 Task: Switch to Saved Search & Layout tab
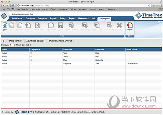click(x=60, y=41)
